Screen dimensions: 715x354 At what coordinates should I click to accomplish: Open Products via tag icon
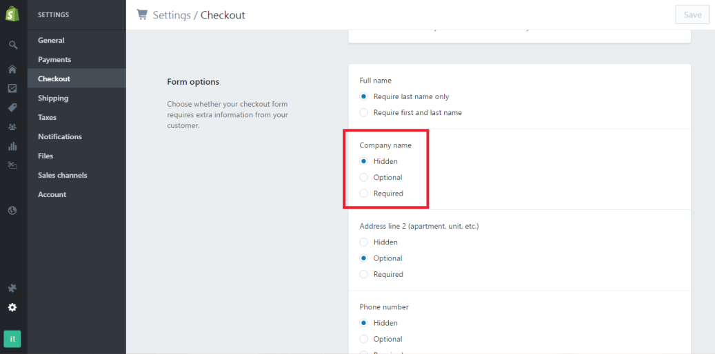click(13, 107)
